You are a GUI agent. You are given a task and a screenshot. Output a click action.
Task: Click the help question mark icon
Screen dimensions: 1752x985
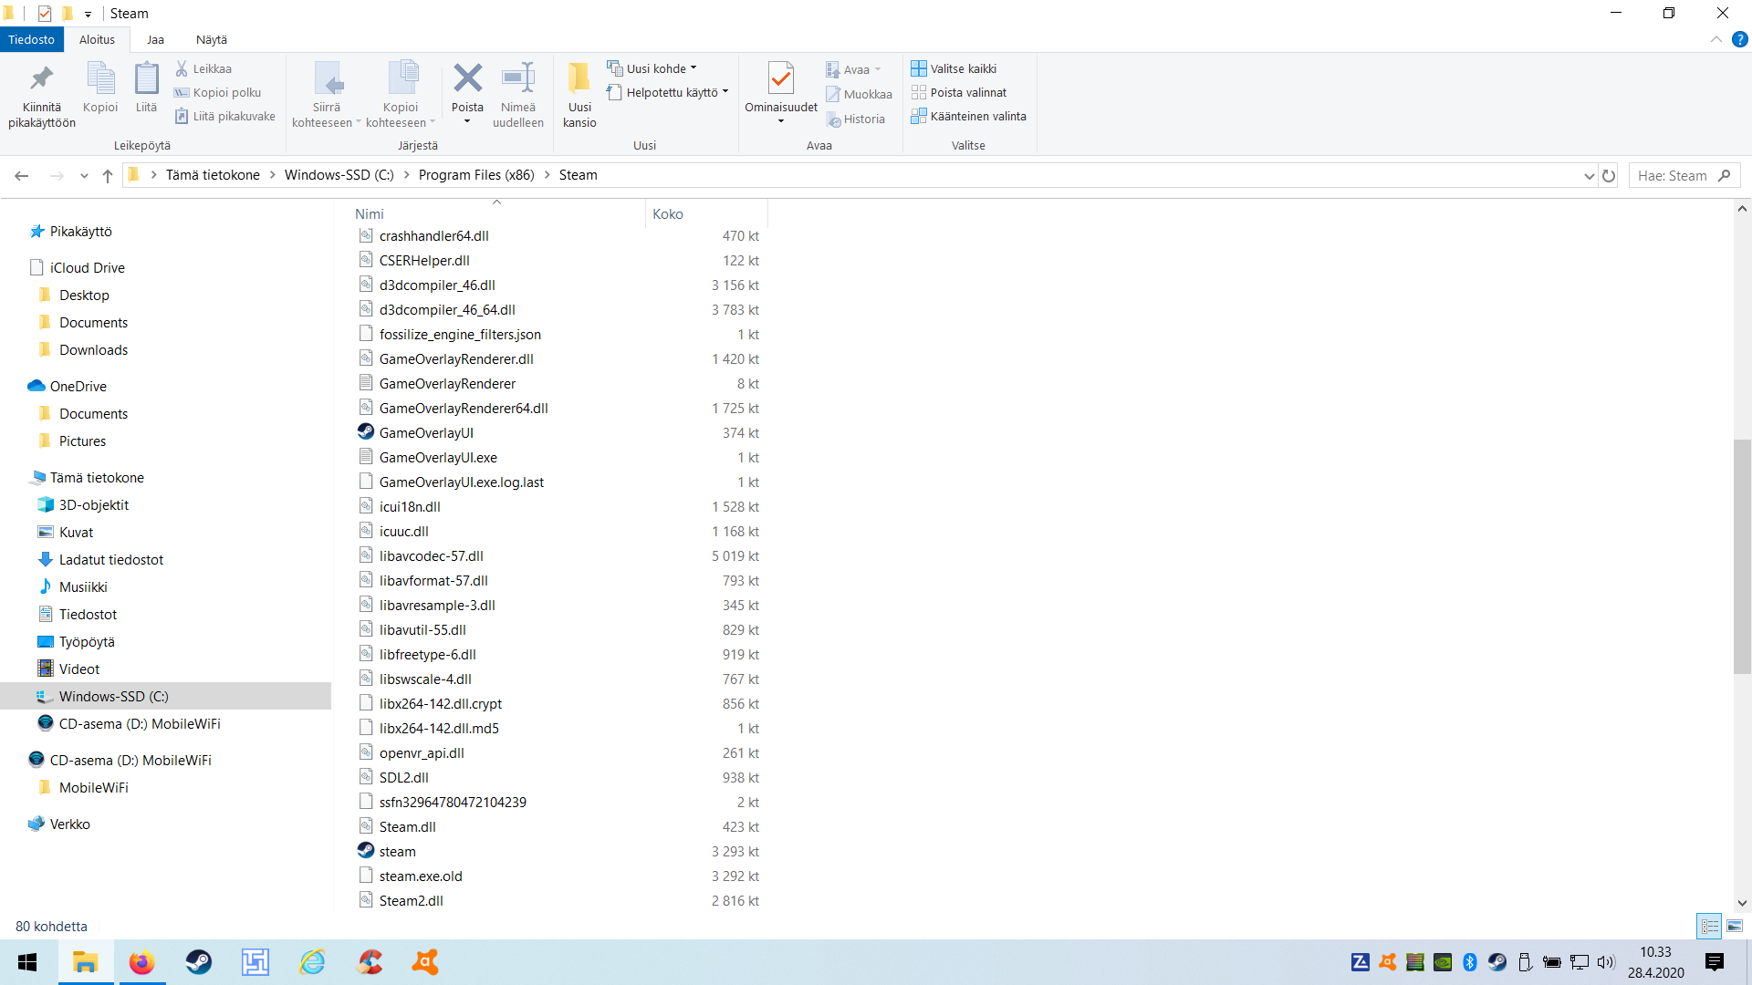point(1740,39)
